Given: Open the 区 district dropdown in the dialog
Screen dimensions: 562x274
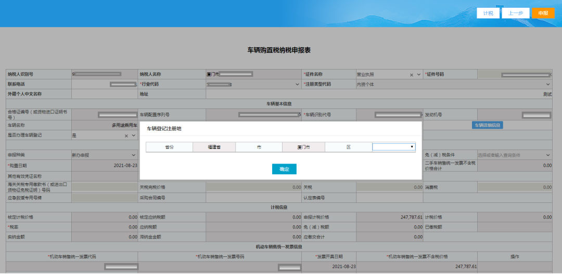Looking at the screenshot, I should (x=394, y=147).
